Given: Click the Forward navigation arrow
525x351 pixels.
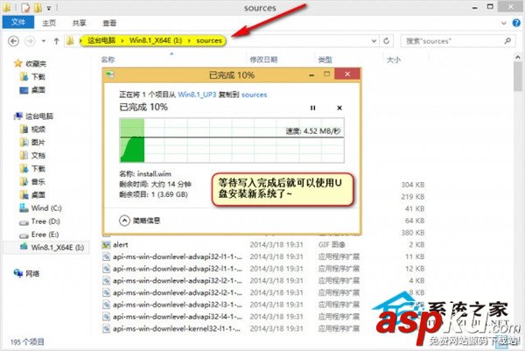Looking at the screenshot, I should 30,41.
